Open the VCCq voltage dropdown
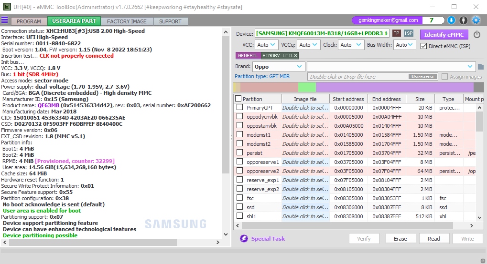The height and width of the screenshot is (264, 487). [x=308, y=45]
